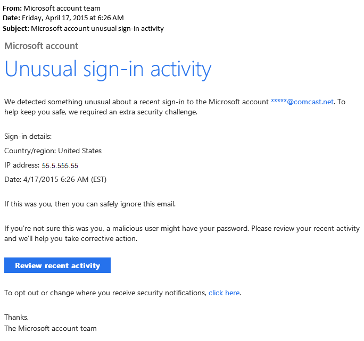Click the We detected something unusual sentence

tap(136, 102)
